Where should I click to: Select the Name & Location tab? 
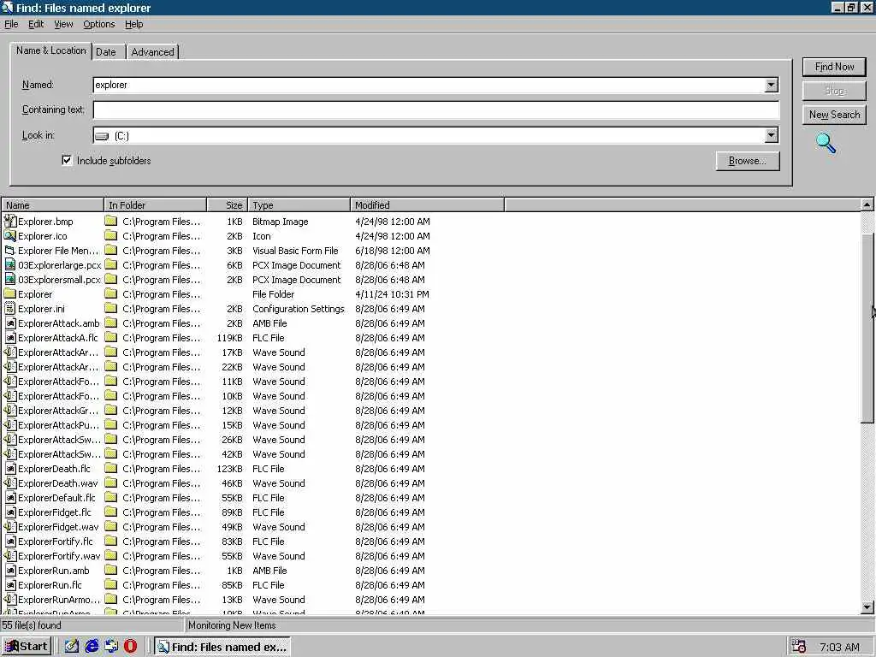50,50
